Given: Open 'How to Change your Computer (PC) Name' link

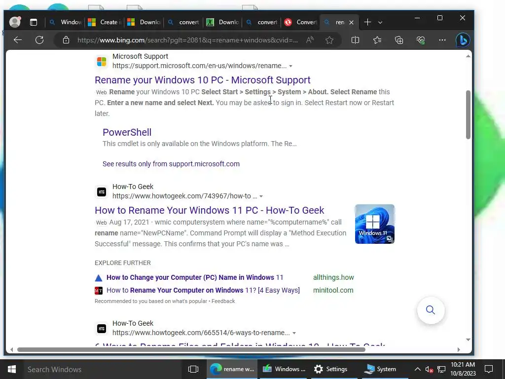Looking at the screenshot, I should click(x=195, y=277).
